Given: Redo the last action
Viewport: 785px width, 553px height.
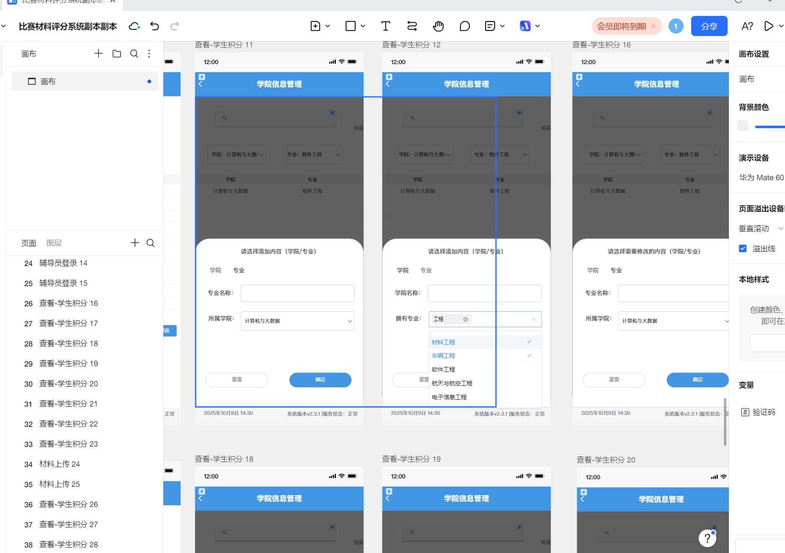Looking at the screenshot, I should tap(175, 26).
